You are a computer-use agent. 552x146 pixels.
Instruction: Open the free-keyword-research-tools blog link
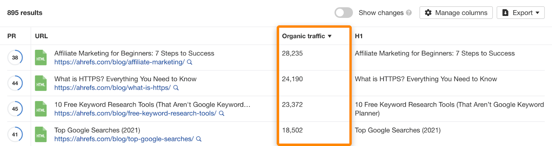[135, 113]
